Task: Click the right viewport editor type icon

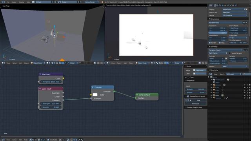Action: click(108, 63)
